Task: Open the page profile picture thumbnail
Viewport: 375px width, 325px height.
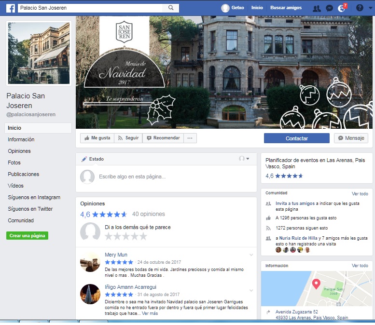Action: [x=39, y=53]
